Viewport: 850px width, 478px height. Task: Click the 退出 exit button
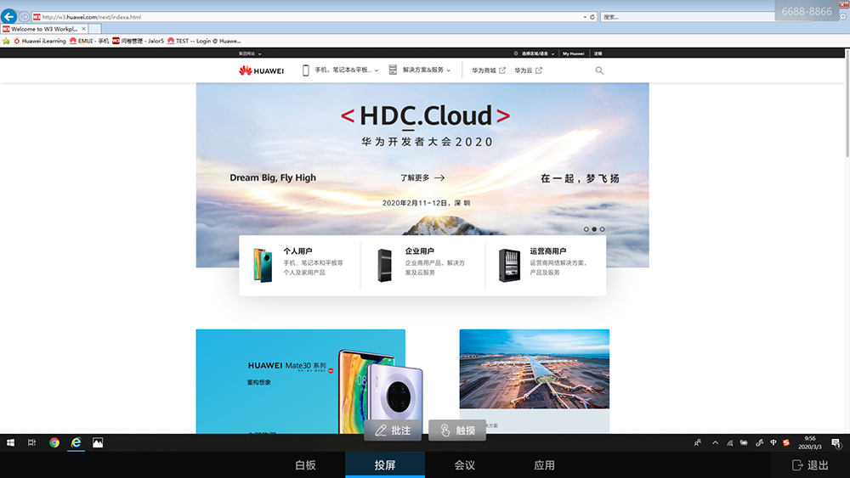[810, 465]
